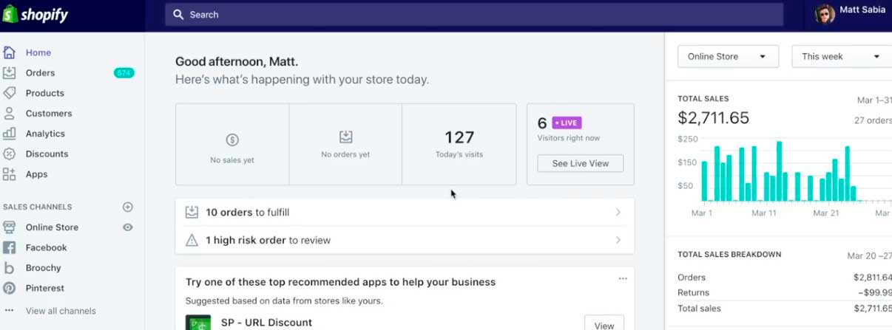Open the Home sidebar icon
892x330 pixels.
click(x=9, y=52)
